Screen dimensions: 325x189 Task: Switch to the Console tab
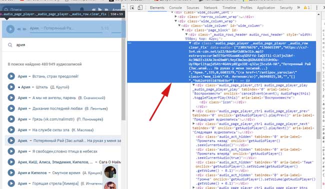tap(175, 7)
